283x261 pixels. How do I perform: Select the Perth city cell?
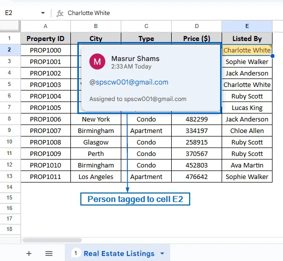pos(96,153)
